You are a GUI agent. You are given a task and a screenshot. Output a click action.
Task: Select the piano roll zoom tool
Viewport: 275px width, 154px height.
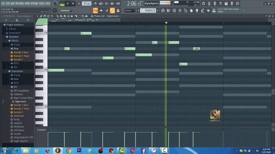tap(83, 16)
